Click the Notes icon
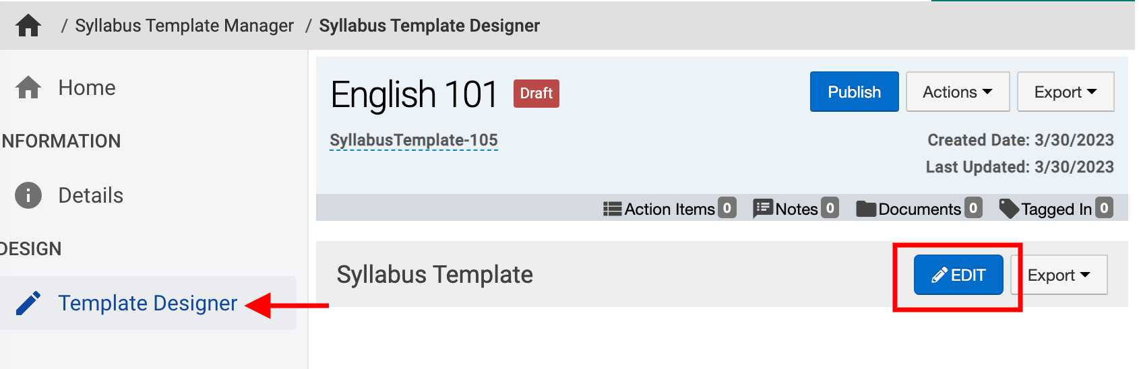 (x=763, y=209)
